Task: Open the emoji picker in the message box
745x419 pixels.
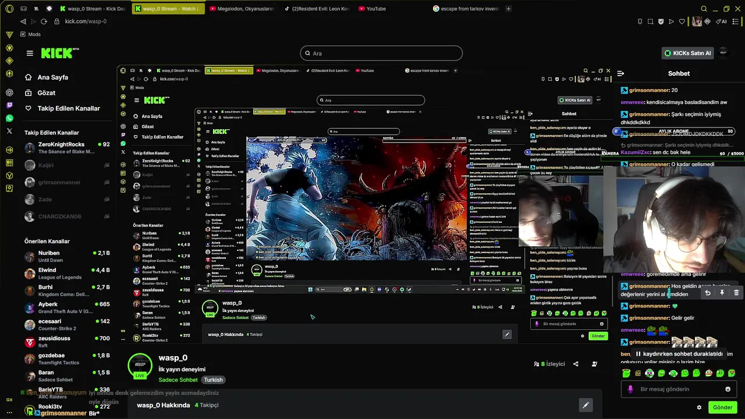Action: pyautogui.click(x=728, y=389)
